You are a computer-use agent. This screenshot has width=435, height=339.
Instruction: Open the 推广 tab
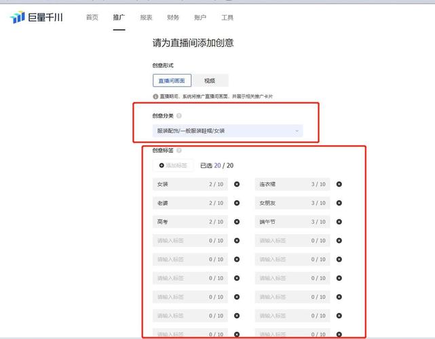coord(119,18)
